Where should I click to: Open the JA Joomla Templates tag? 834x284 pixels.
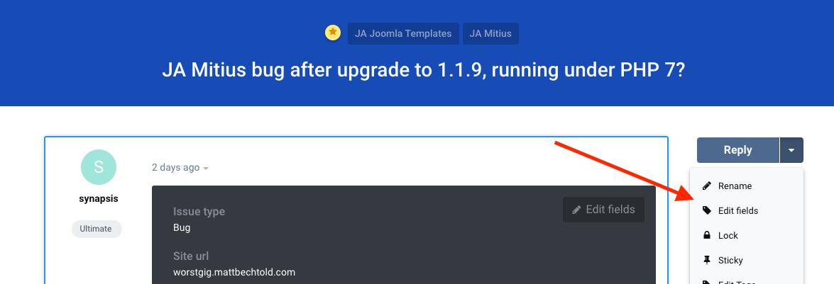403,33
